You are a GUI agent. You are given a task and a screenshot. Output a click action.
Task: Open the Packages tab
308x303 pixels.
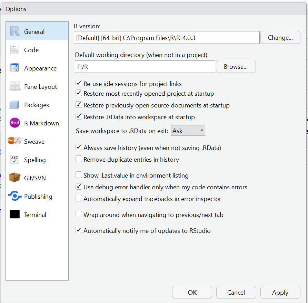(x=37, y=105)
